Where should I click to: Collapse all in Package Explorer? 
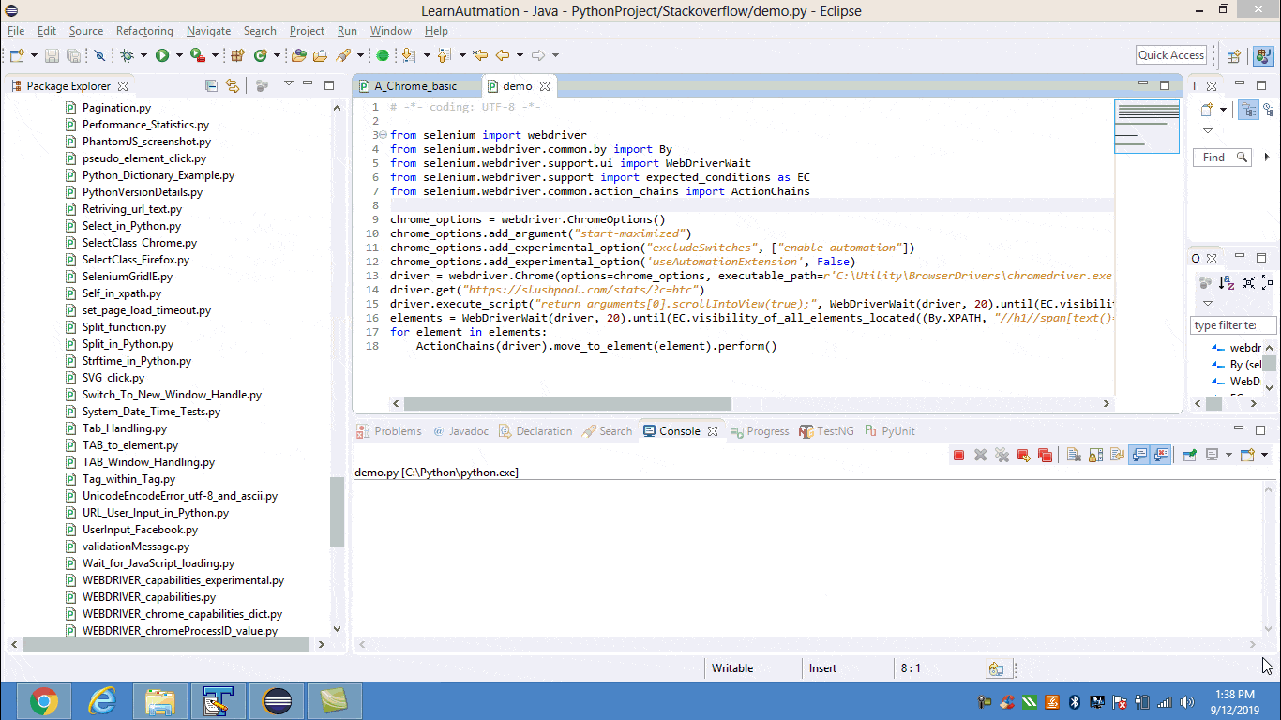point(211,86)
